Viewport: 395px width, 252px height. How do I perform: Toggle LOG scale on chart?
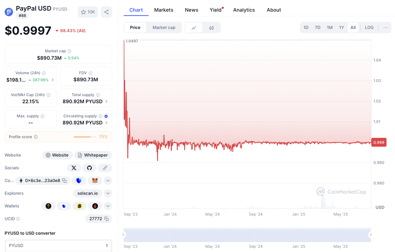click(x=369, y=28)
